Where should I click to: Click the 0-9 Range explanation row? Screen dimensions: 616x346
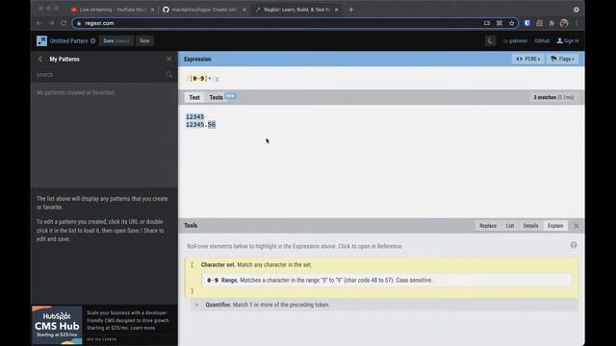coord(387,280)
